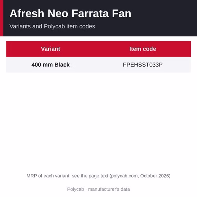Viewport: 197px width, 197px height.
Task: Click the word Farrata in the title
Action: (90, 13)
